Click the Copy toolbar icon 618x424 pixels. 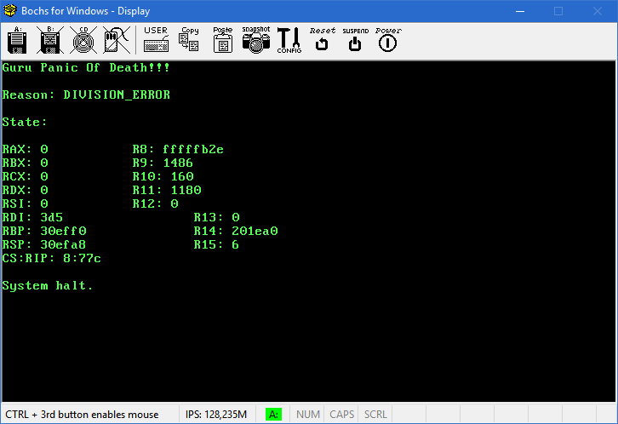click(189, 39)
